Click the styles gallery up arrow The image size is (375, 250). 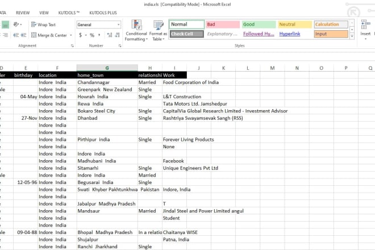click(352, 23)
